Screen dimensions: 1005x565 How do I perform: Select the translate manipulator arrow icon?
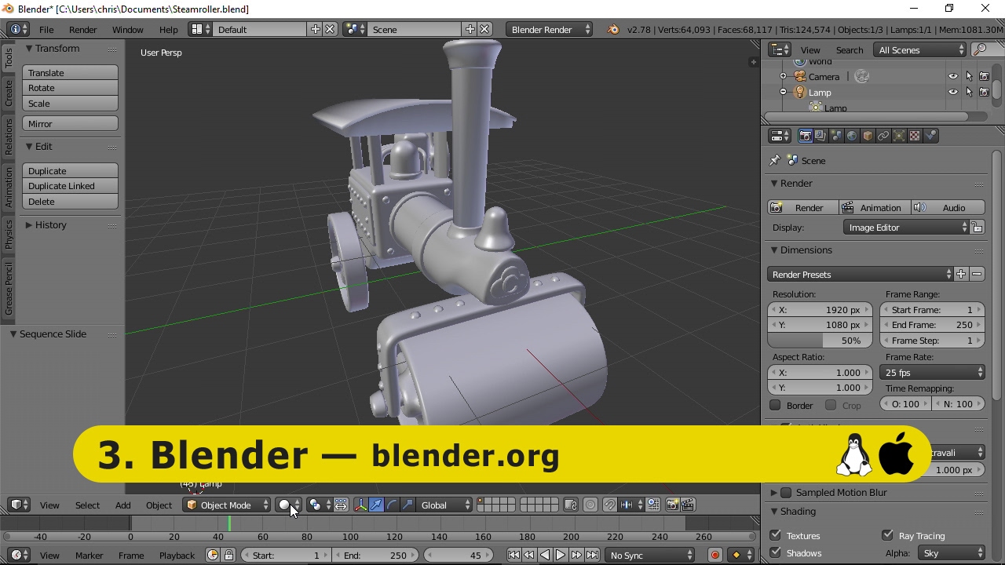click(x=376, y=505)
